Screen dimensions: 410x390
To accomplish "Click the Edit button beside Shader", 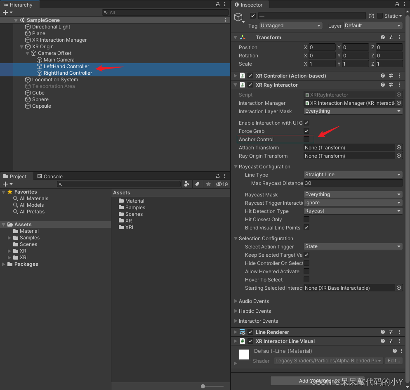I will [x=394, y=361].
